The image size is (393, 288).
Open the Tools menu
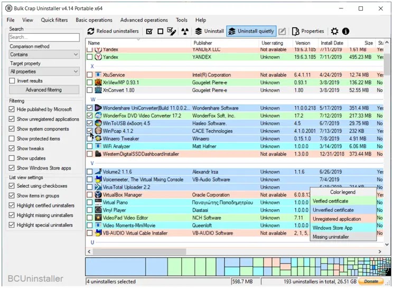point(182,20)
